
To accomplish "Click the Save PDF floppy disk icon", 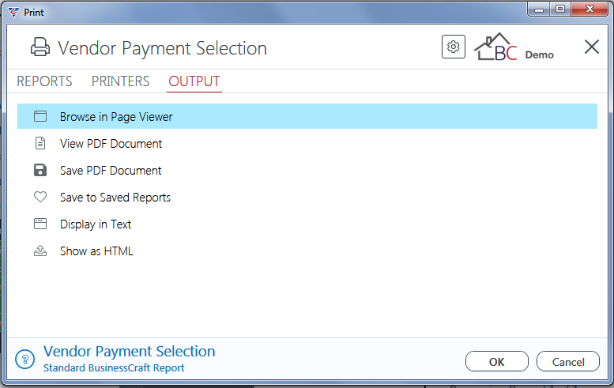I will pos(40,171).
